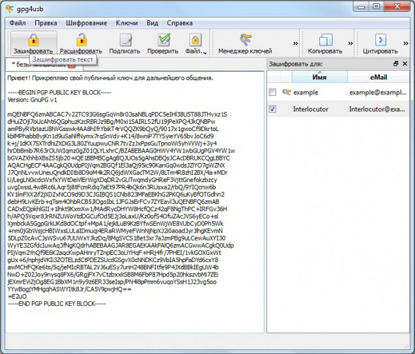Click the gpg4usb application icon in title bar

point(10,8)
